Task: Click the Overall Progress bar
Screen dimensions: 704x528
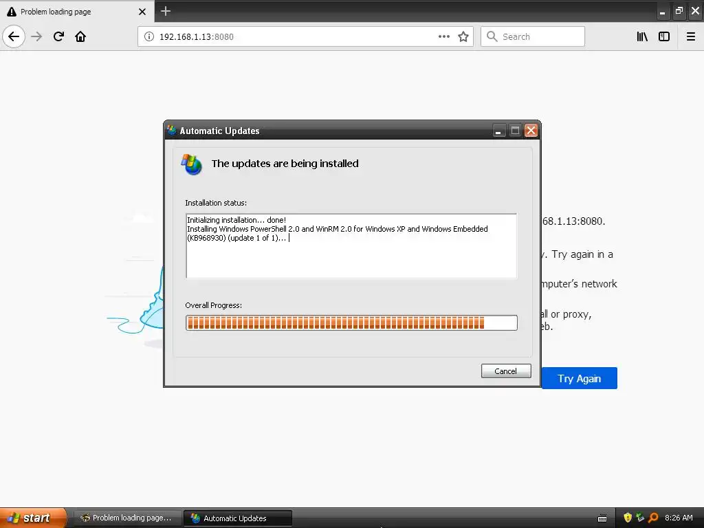Action: 351,323
